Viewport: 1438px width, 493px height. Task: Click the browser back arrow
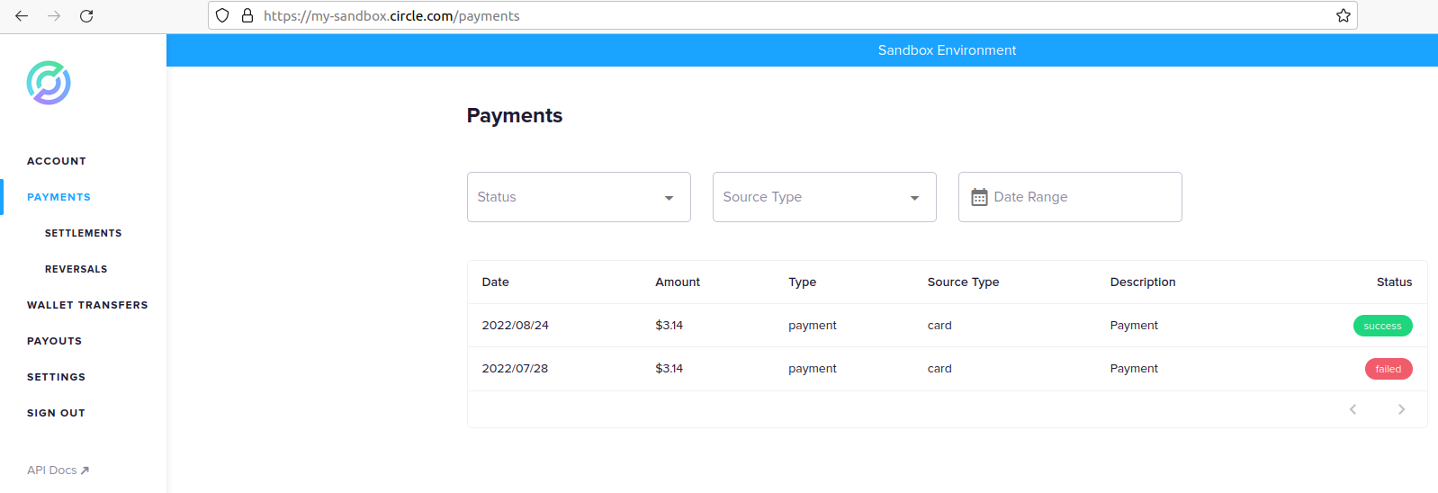tap(22, 16)
